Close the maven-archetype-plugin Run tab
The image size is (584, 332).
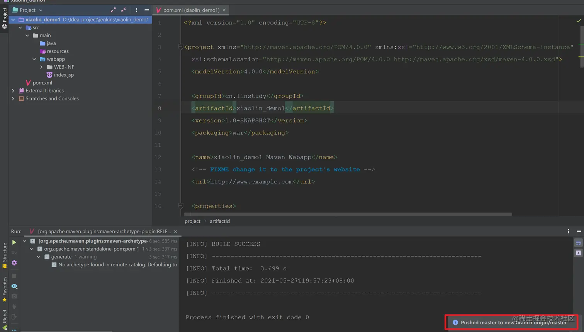click(176, 232)
